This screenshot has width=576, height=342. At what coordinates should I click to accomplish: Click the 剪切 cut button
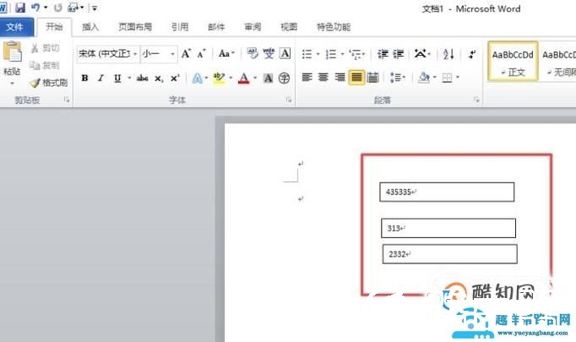point(45,48)
